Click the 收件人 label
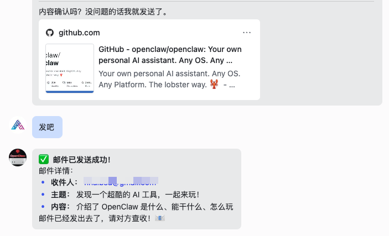This screenshot has height=236, width=389. click(64, 182)
